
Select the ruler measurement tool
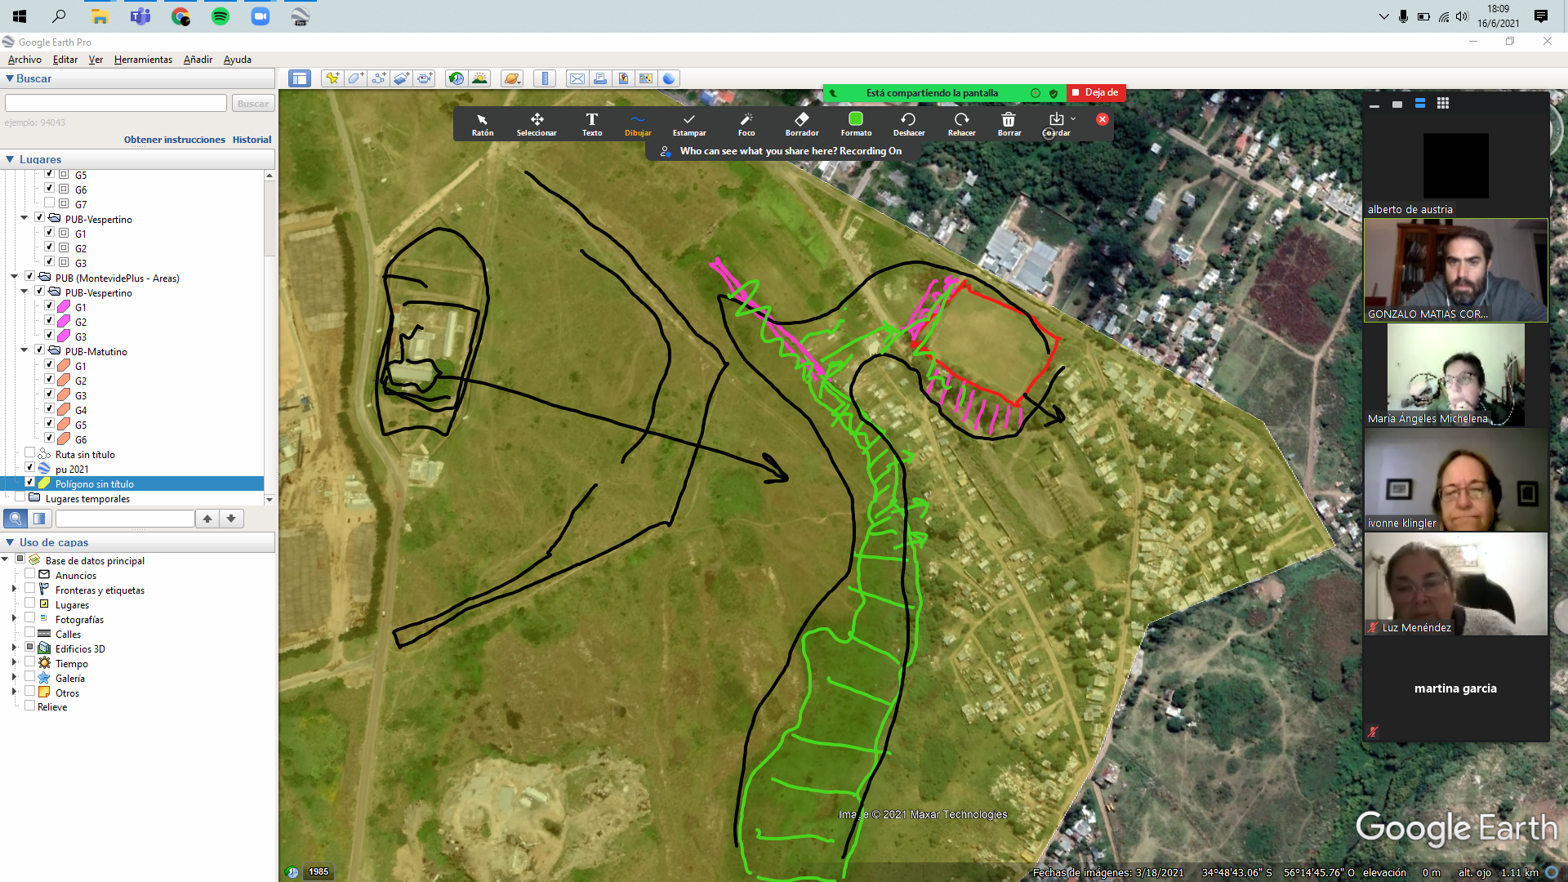click(x=545, y=78)
